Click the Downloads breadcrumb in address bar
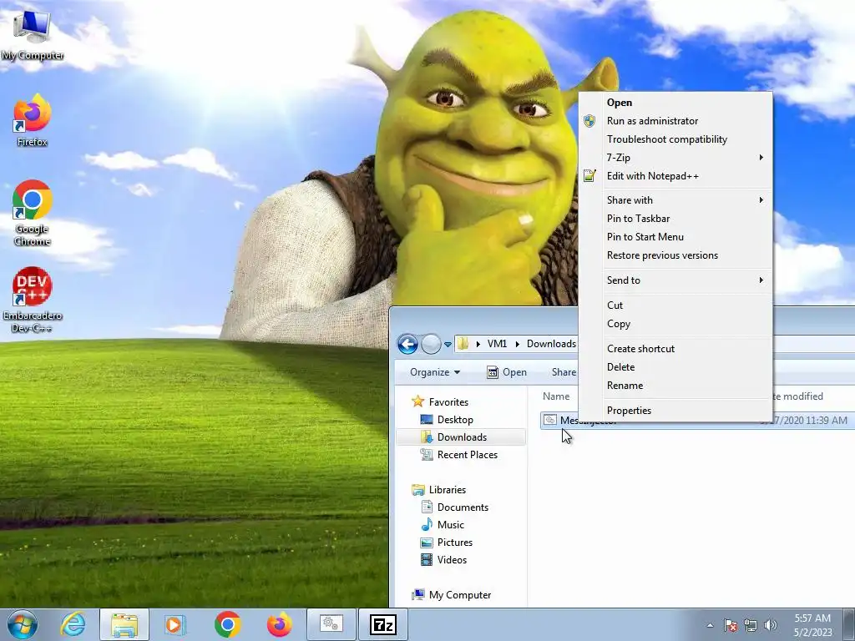This screenshot has height=641, width=855. tap(551, 343)
